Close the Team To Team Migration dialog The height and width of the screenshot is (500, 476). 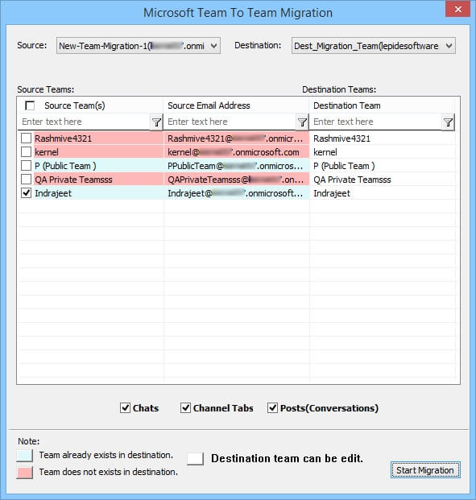(x=457, y=10)
